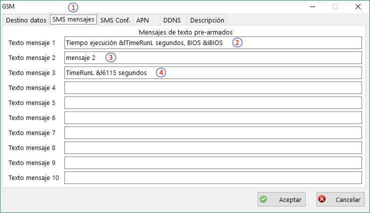Image resolution: width=370 pixels, height=213 pixels.
Task: Select the Texto mensaje 8 text box
Action: (x=213, y=148)
